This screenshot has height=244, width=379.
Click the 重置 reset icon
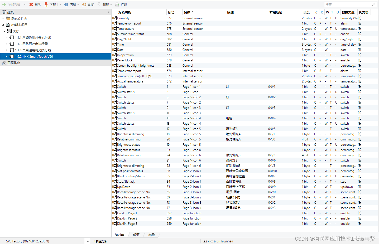tap(84, 4)
